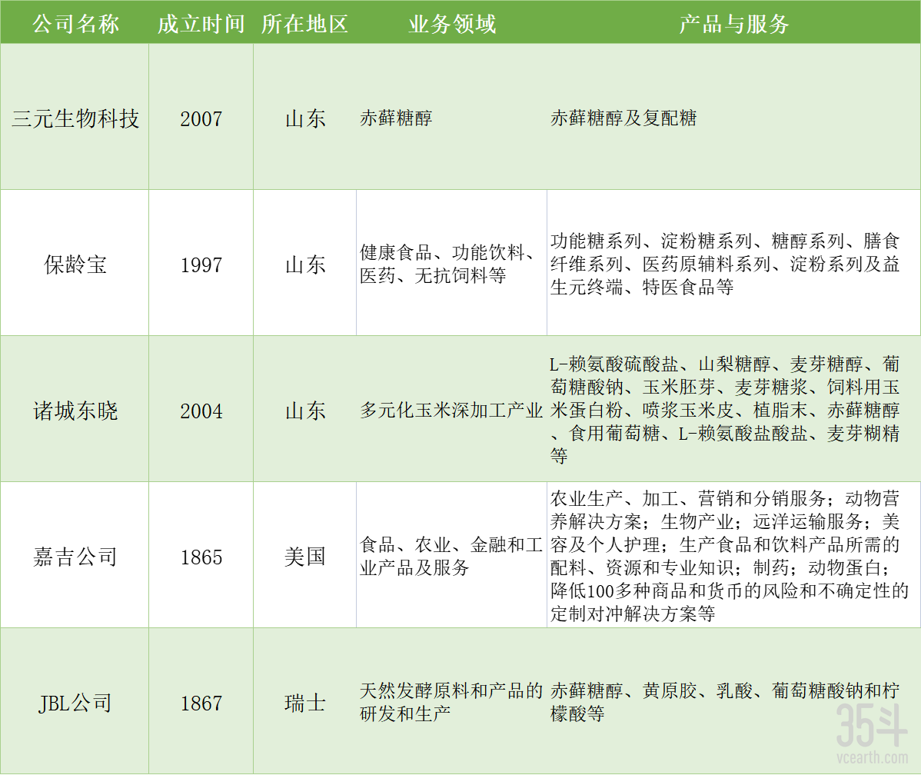Screen dimensions: 921x775
Task: Click the 成立时间 column header
Action: (201, 24)
